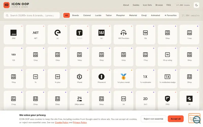The image size is (203, 127).
Task: Pick the 1k icon
Action: point(36,78)
